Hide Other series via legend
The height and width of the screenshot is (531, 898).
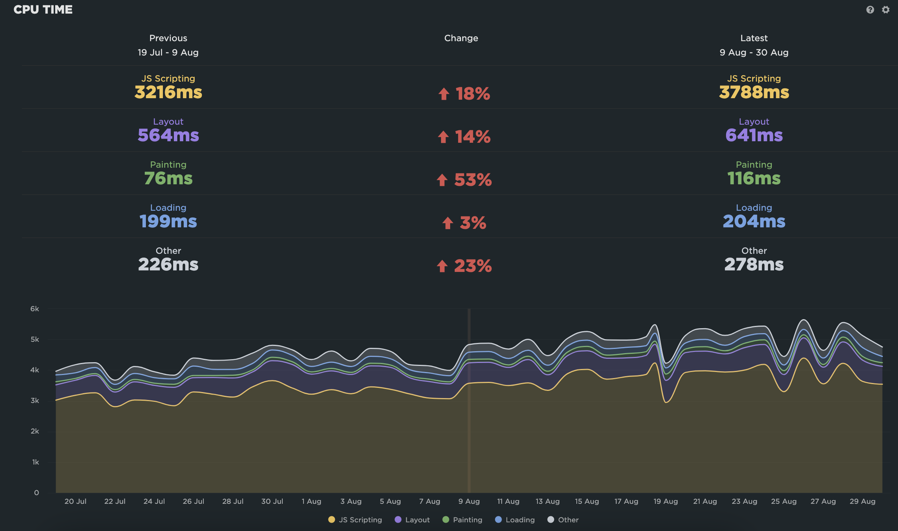click(568, 520)
